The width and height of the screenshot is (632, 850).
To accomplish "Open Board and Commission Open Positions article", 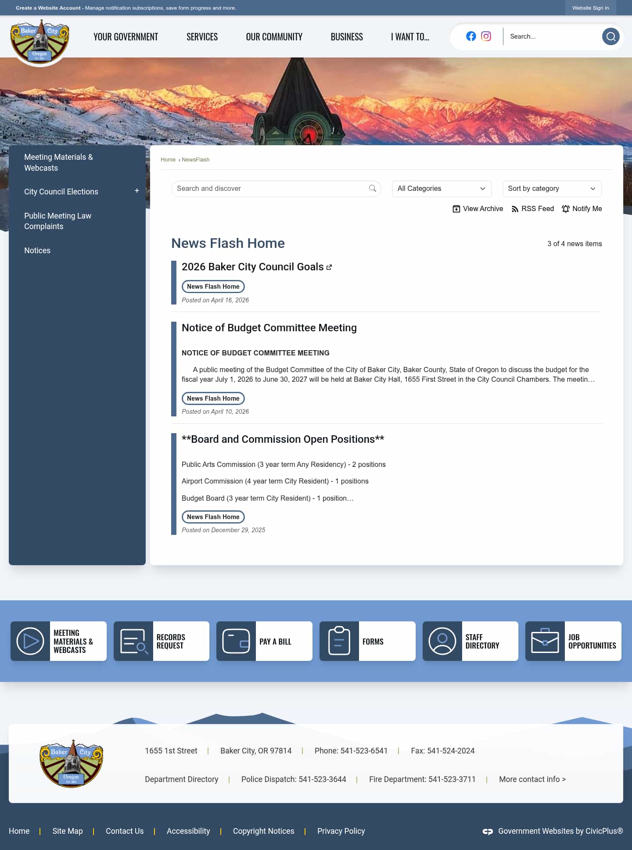I will coord(283,439).
